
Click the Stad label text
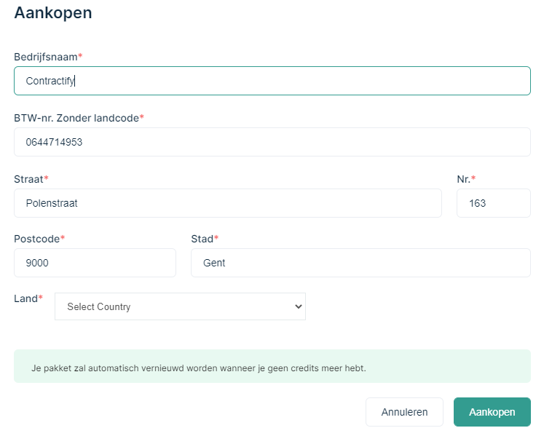click(202, 239)
